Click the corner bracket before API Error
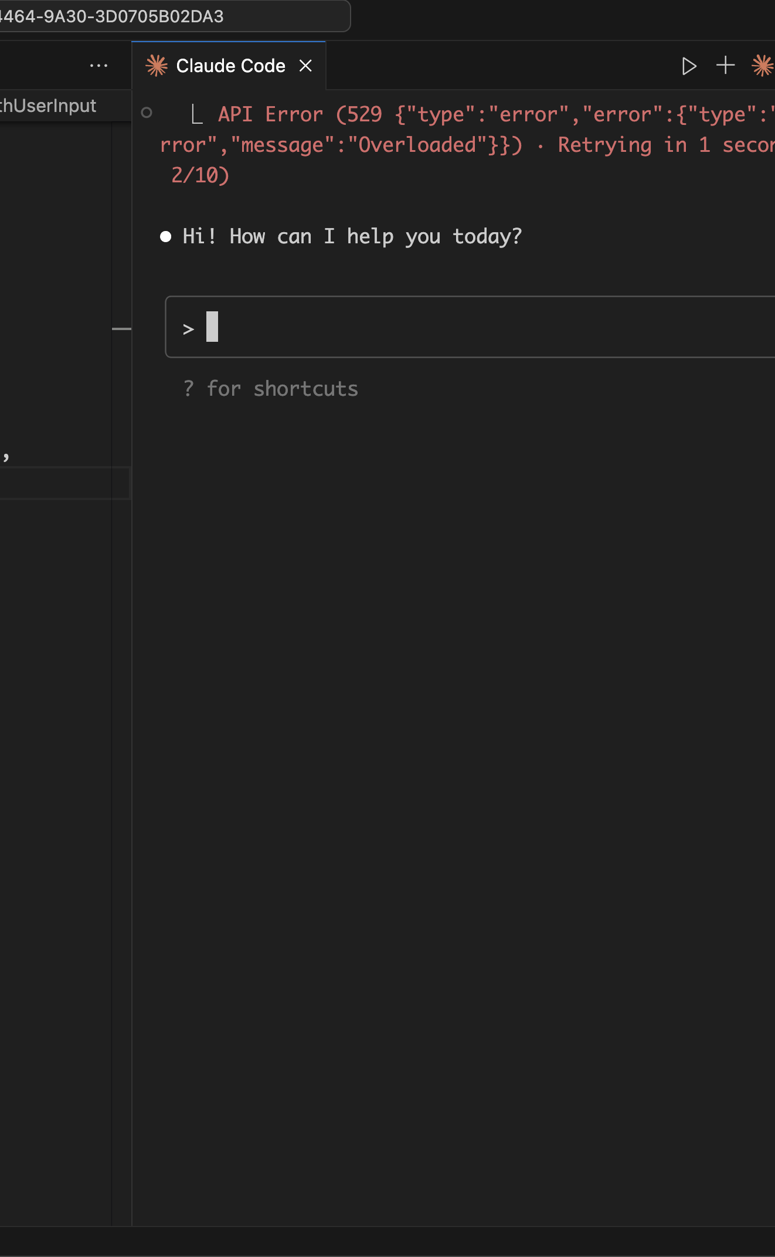The height and width of the screenshot is (1257, 775). point(197,114)
